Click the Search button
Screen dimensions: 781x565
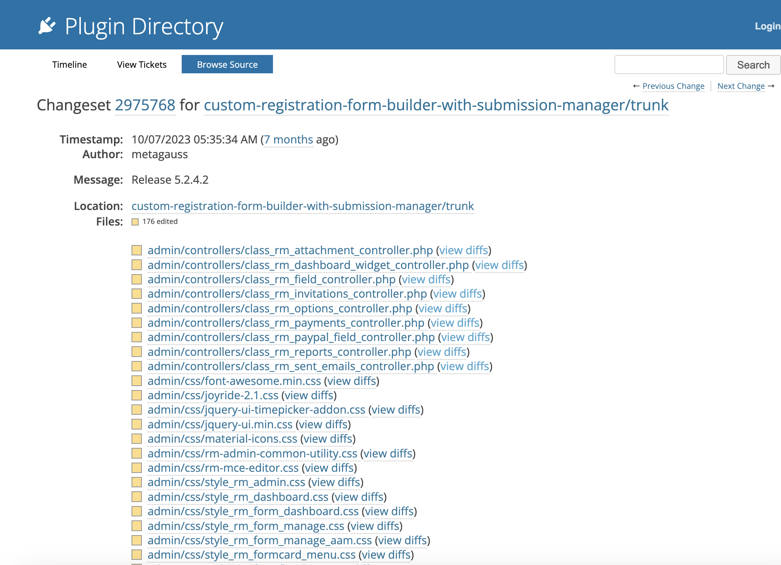tap(753, 65)
